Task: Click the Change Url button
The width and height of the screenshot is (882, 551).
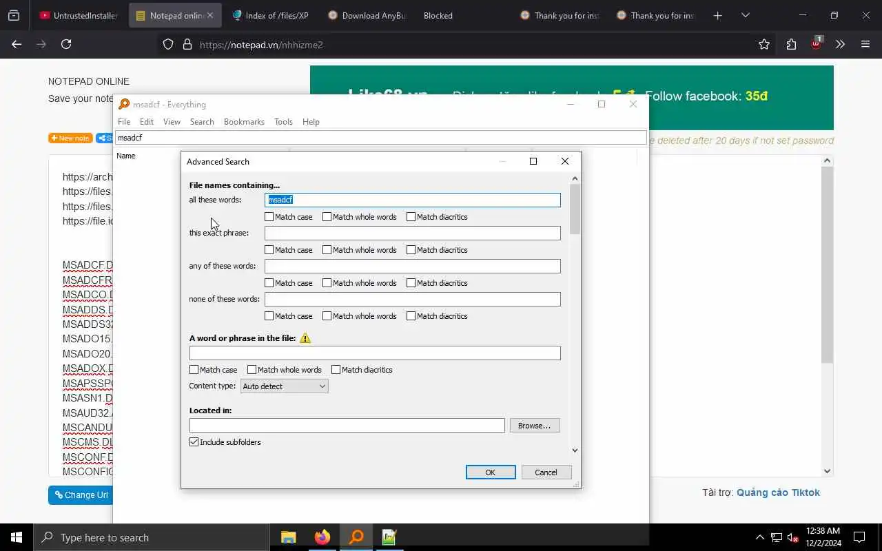Action: pyautogui.click(x=81, y=495)
